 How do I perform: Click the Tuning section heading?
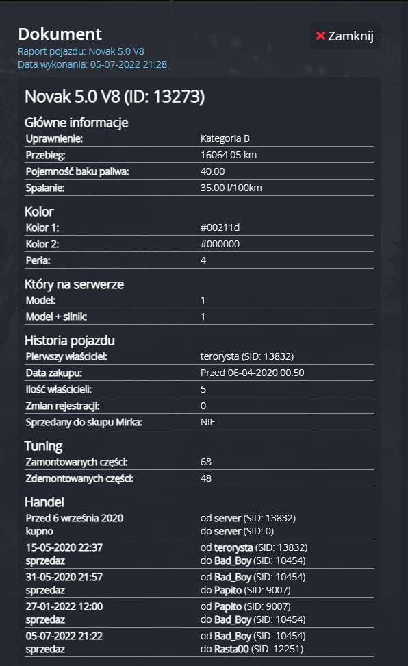[43, 446]
